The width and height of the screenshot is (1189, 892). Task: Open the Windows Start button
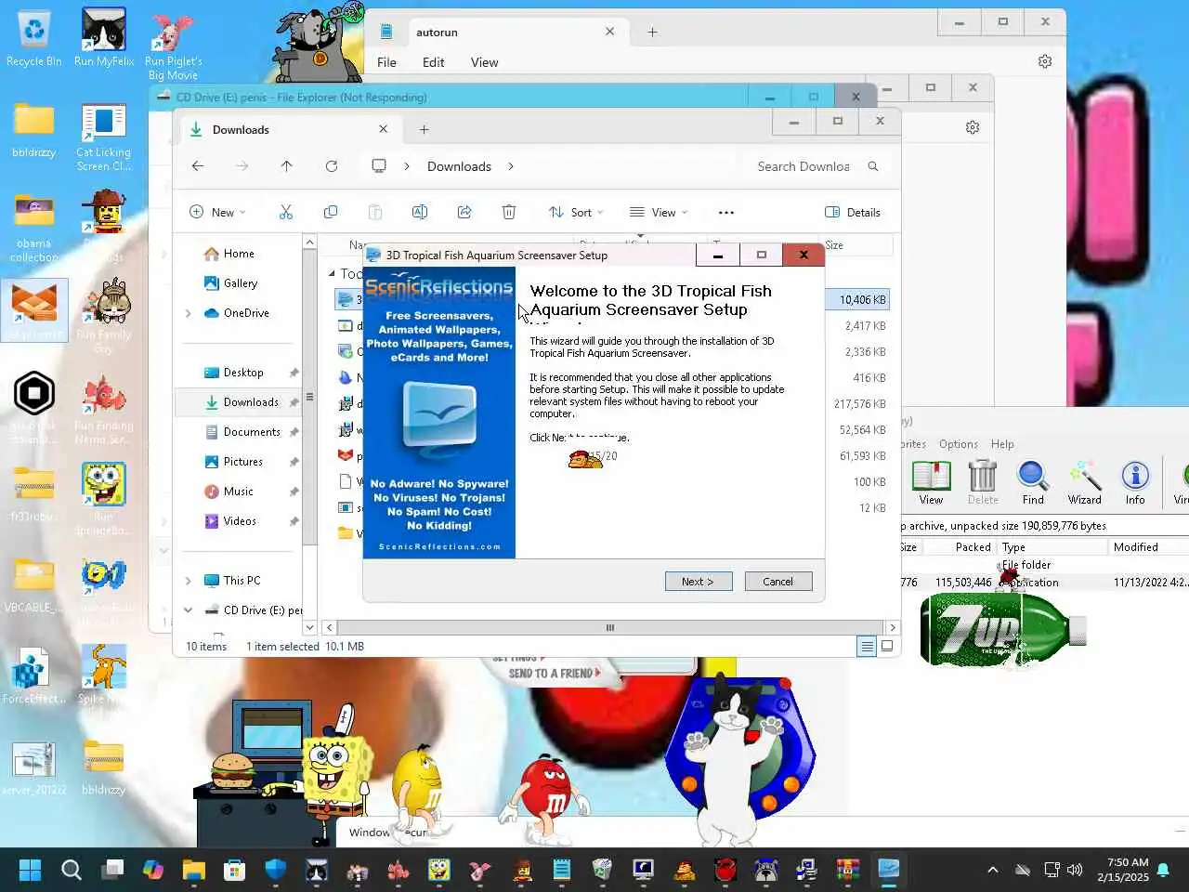pyautogui.click(x=30, y=871)
